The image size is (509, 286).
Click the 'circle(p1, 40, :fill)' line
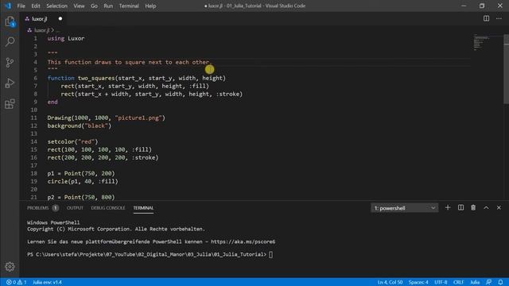coord(83,181)
